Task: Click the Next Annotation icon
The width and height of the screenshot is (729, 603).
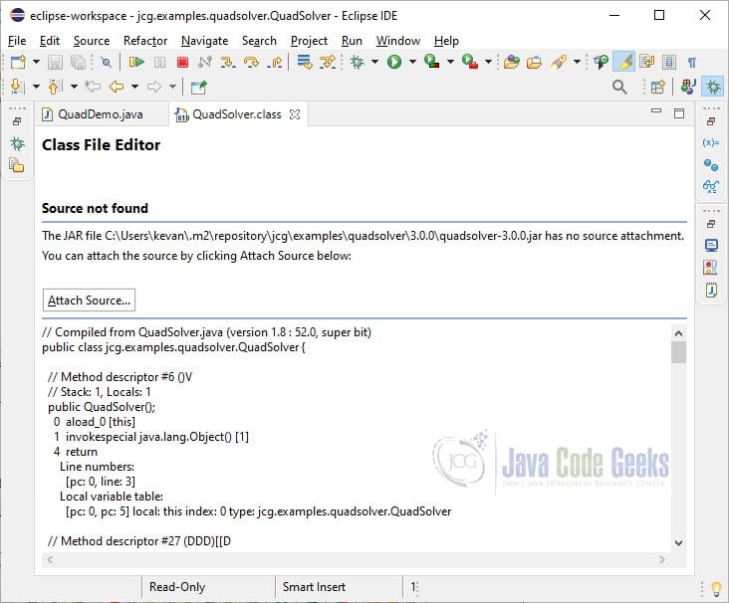Action: (x=17, y=87)
